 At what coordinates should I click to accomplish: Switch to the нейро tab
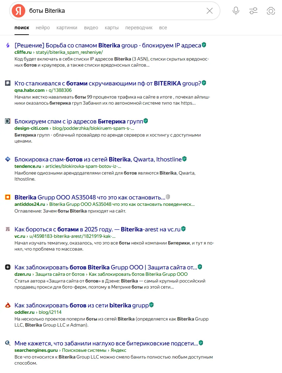tap(43, 28)
